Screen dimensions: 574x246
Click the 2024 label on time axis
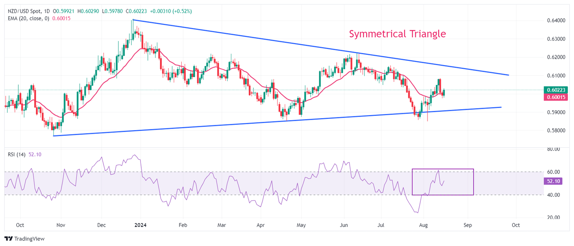pos(141,225)
